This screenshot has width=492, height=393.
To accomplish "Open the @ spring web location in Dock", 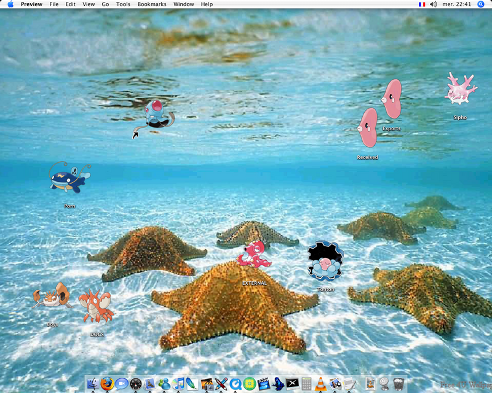I will click(384, 384).
